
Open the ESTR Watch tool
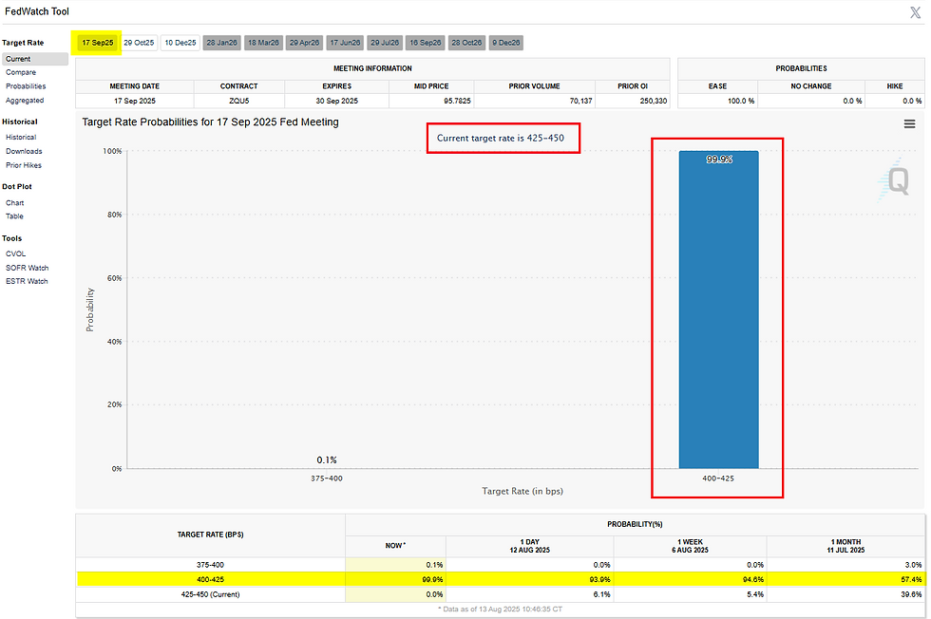pyautogui.click(x=27, y=281)
